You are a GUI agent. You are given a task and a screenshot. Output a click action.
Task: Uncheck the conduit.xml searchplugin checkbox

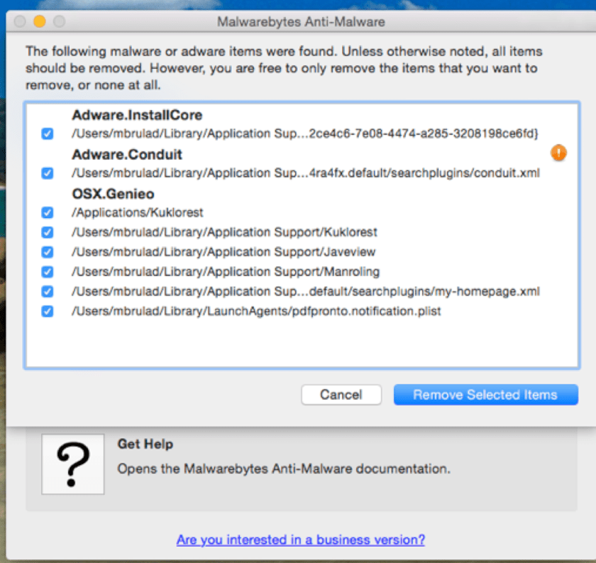tap(48, 173)
